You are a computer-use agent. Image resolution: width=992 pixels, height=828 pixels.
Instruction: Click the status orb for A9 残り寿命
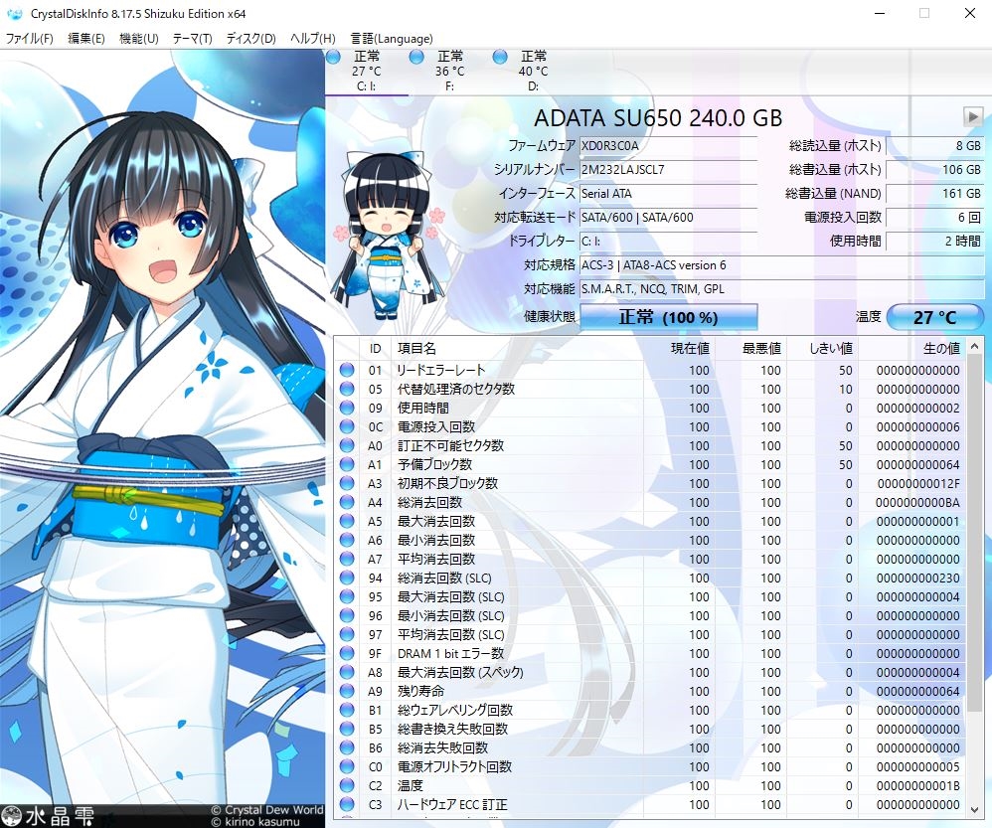pyautogui.click(x=347, y=692)
